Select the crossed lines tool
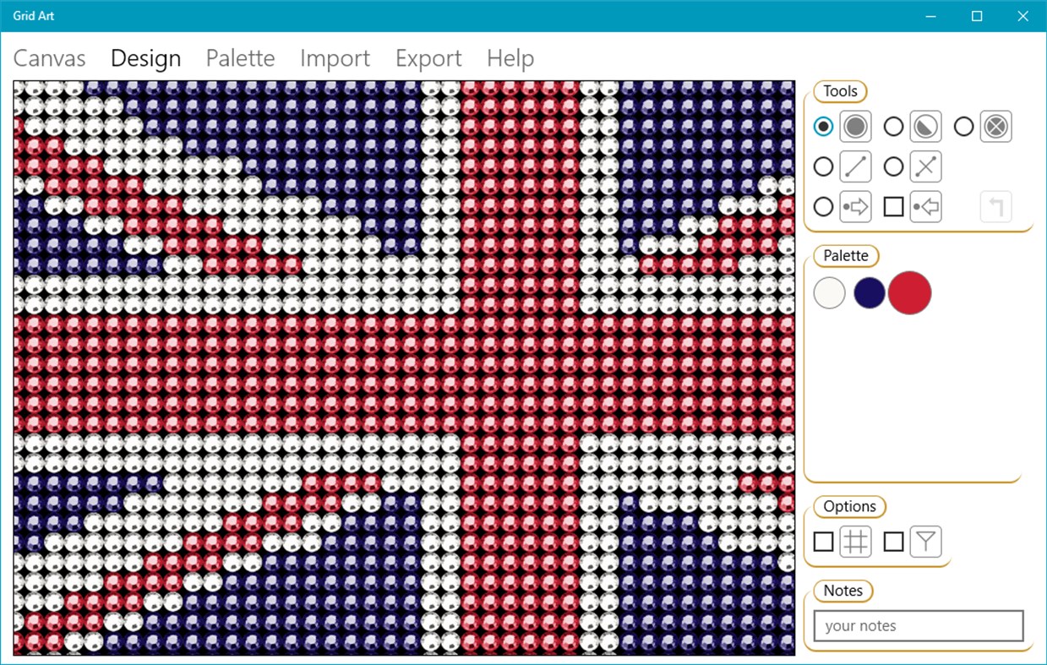The width and height of the screenshot is (1047, 665). 924,166
